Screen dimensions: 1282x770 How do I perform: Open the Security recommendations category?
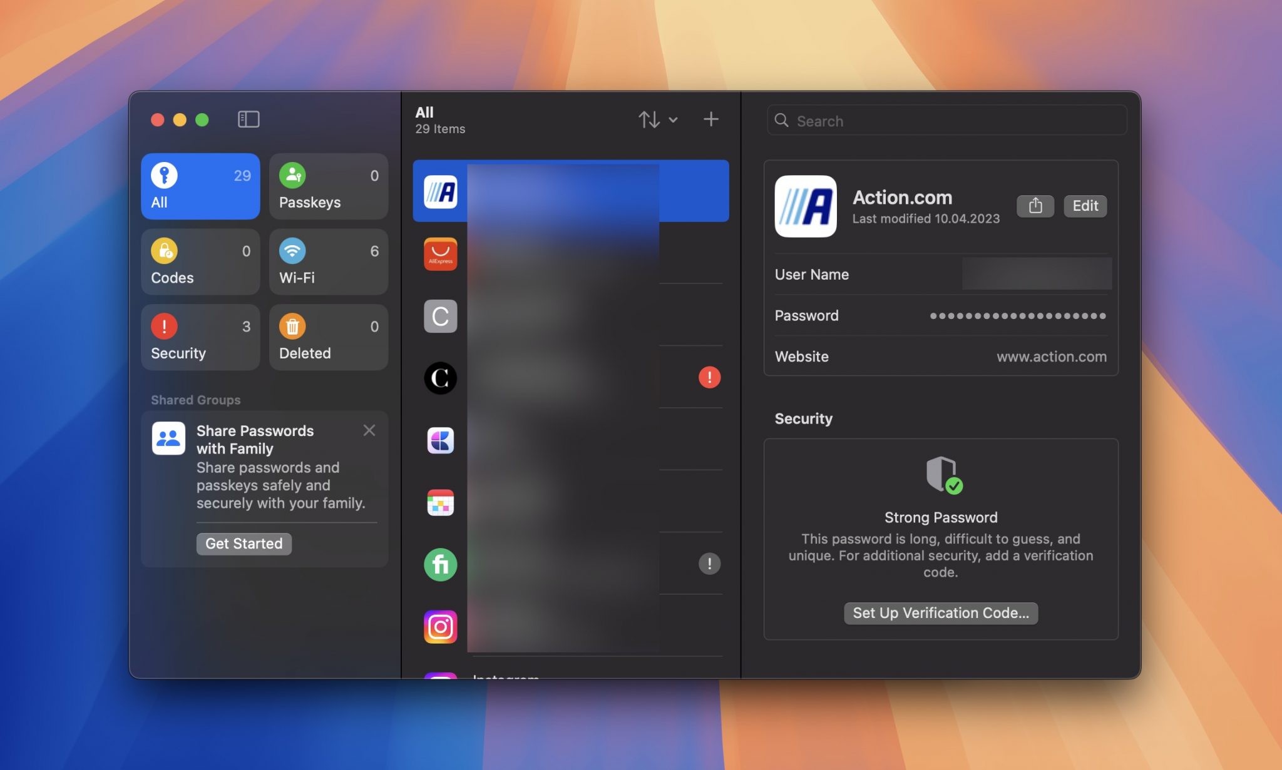tap(200, 337)
